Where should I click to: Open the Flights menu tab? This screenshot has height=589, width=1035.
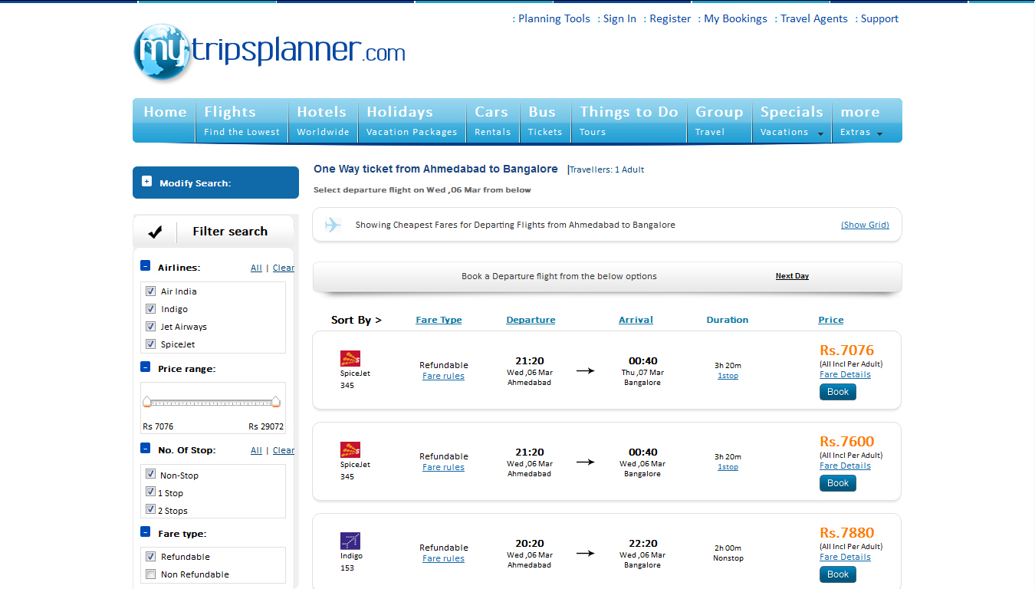pyautogui.click(x=242, y=120)
